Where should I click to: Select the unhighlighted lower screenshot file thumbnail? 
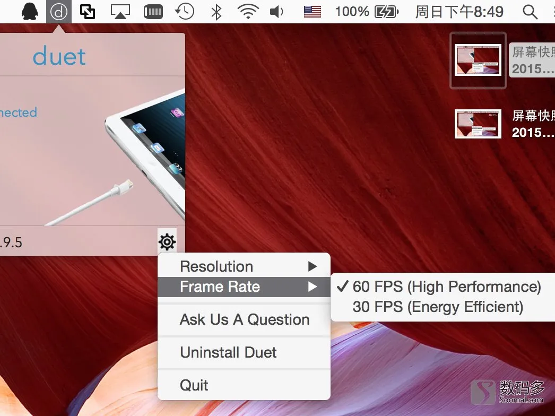pyautogui.click(x=478, y=124)
